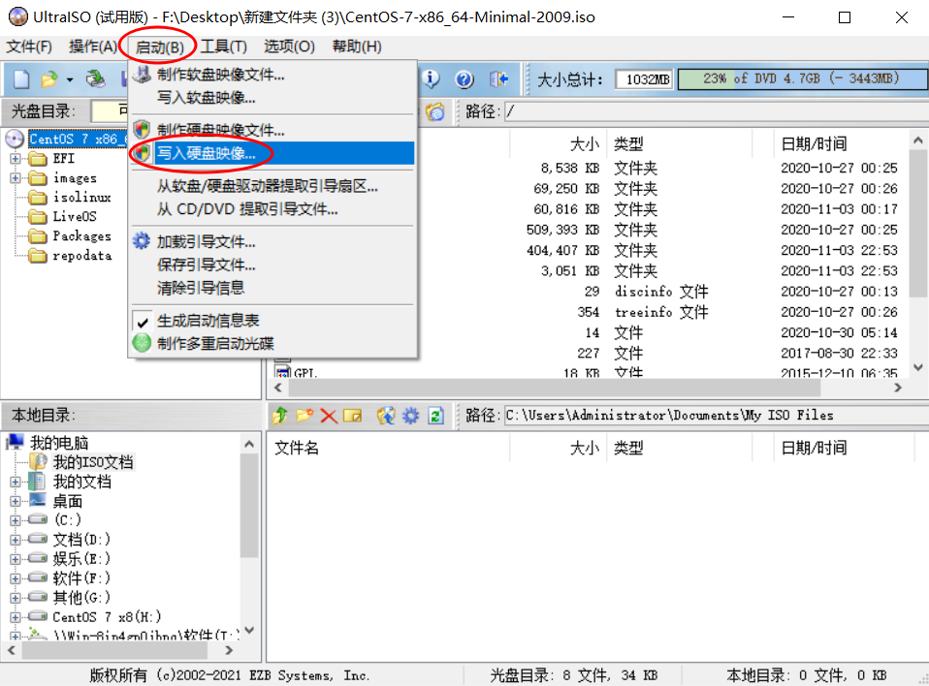Open the 选项(O) menu

pos(289,47)
